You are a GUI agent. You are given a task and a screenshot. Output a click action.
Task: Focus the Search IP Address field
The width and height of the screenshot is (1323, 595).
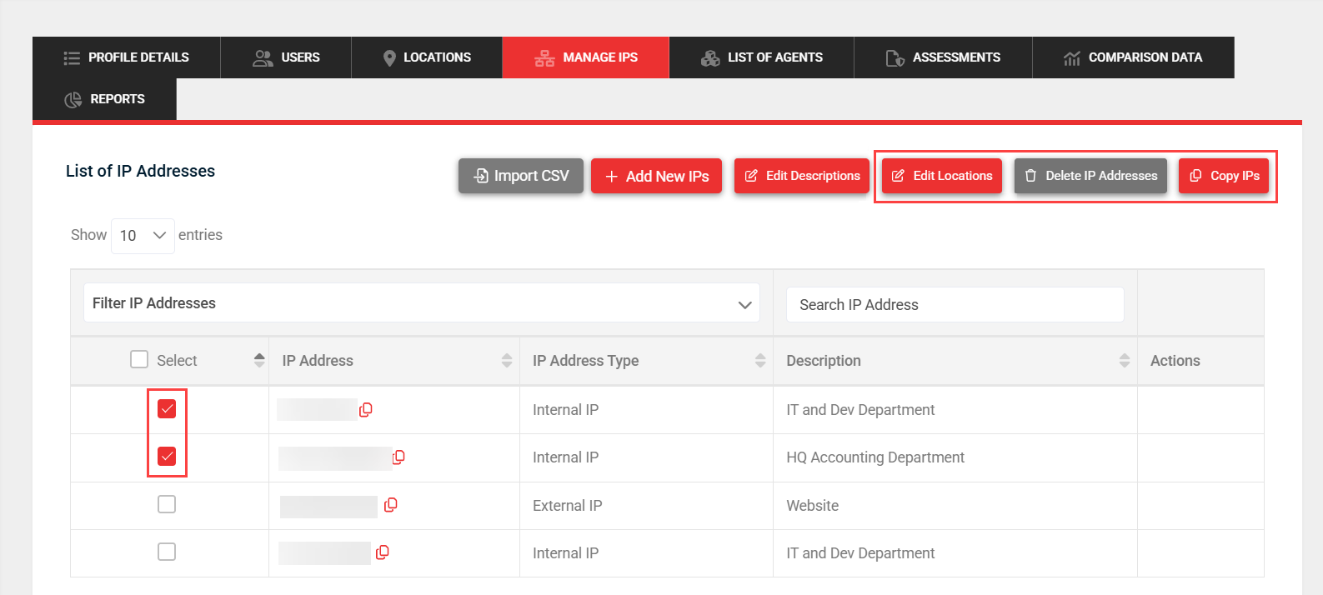click(955, 305)
